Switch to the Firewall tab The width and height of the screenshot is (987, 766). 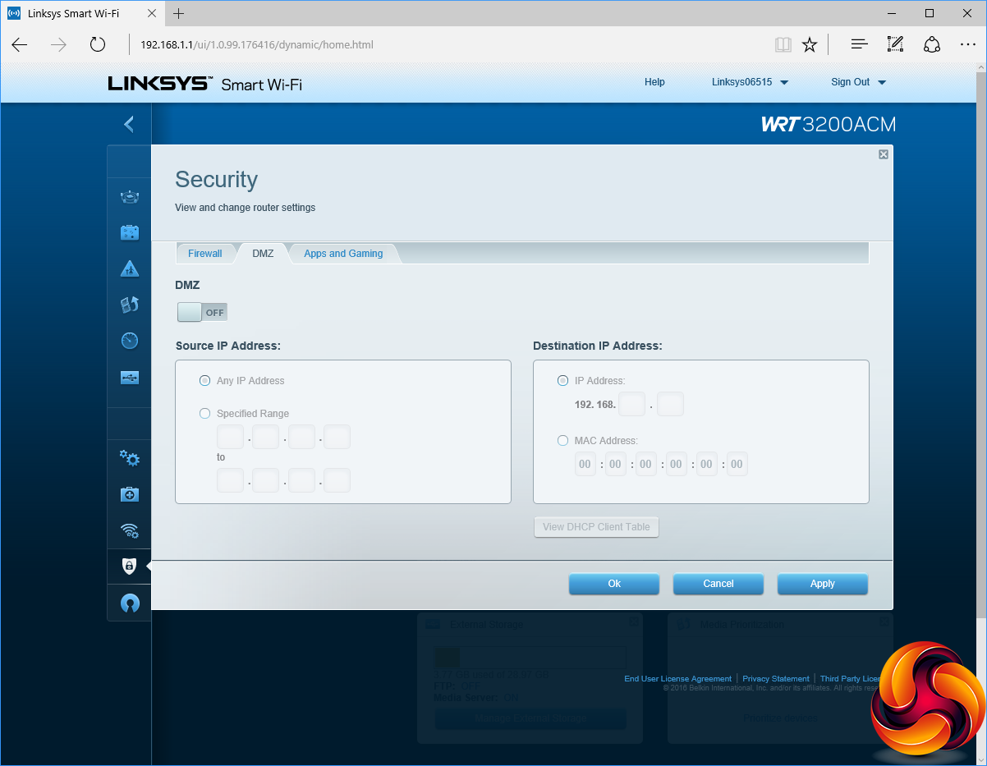click(x=205, y=254)
